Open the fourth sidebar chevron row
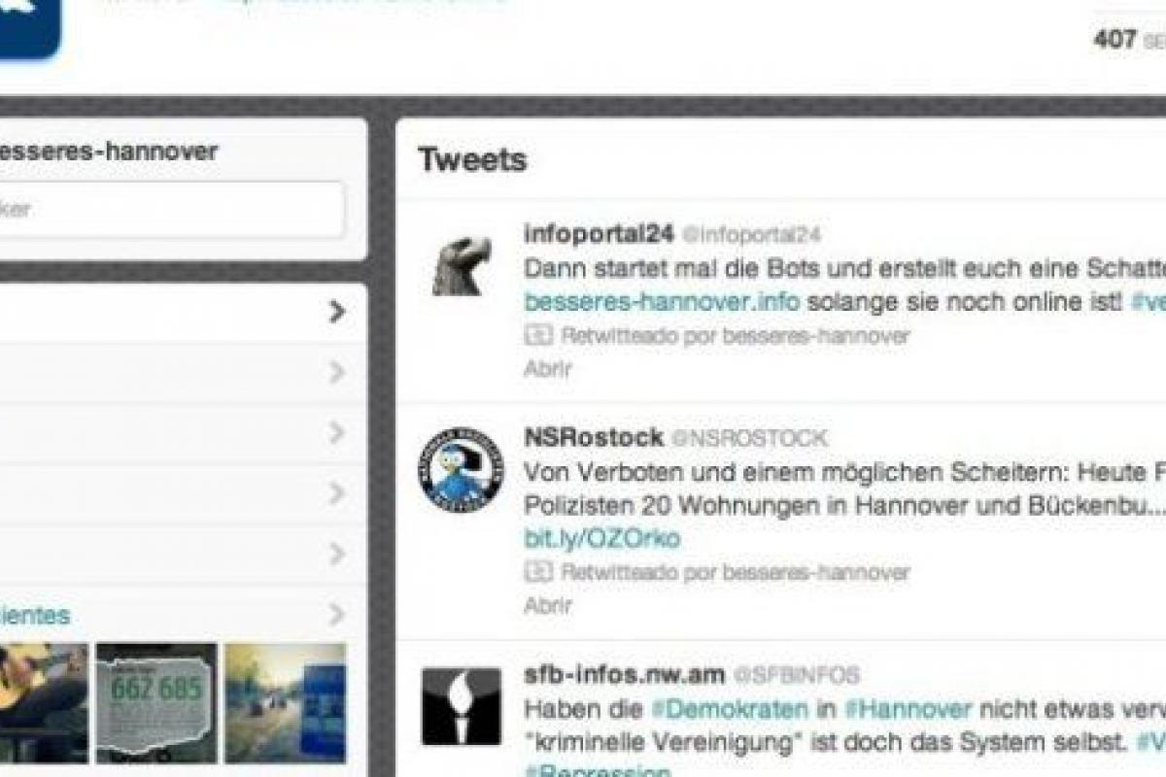 [x=336, y=493]
